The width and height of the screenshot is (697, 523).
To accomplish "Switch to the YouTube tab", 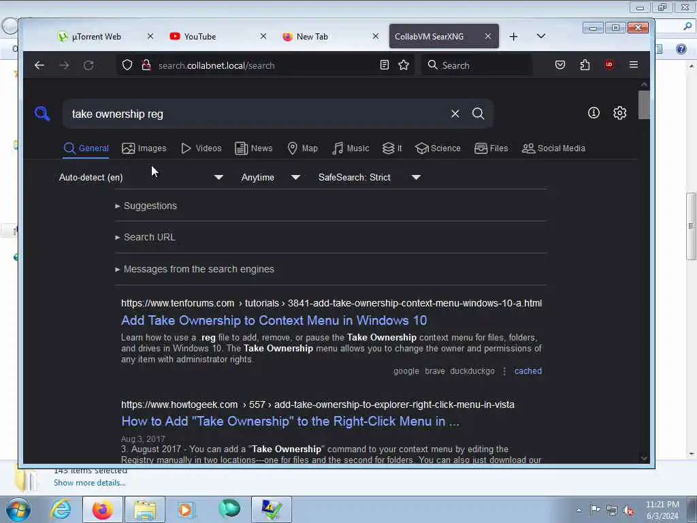I will coord(200,37).
